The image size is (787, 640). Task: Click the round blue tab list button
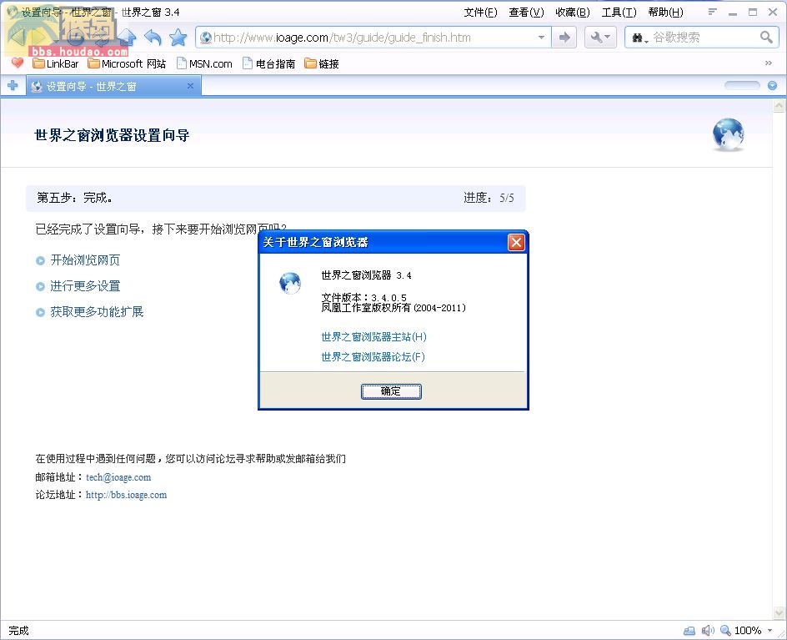click(x=773, y=86)
